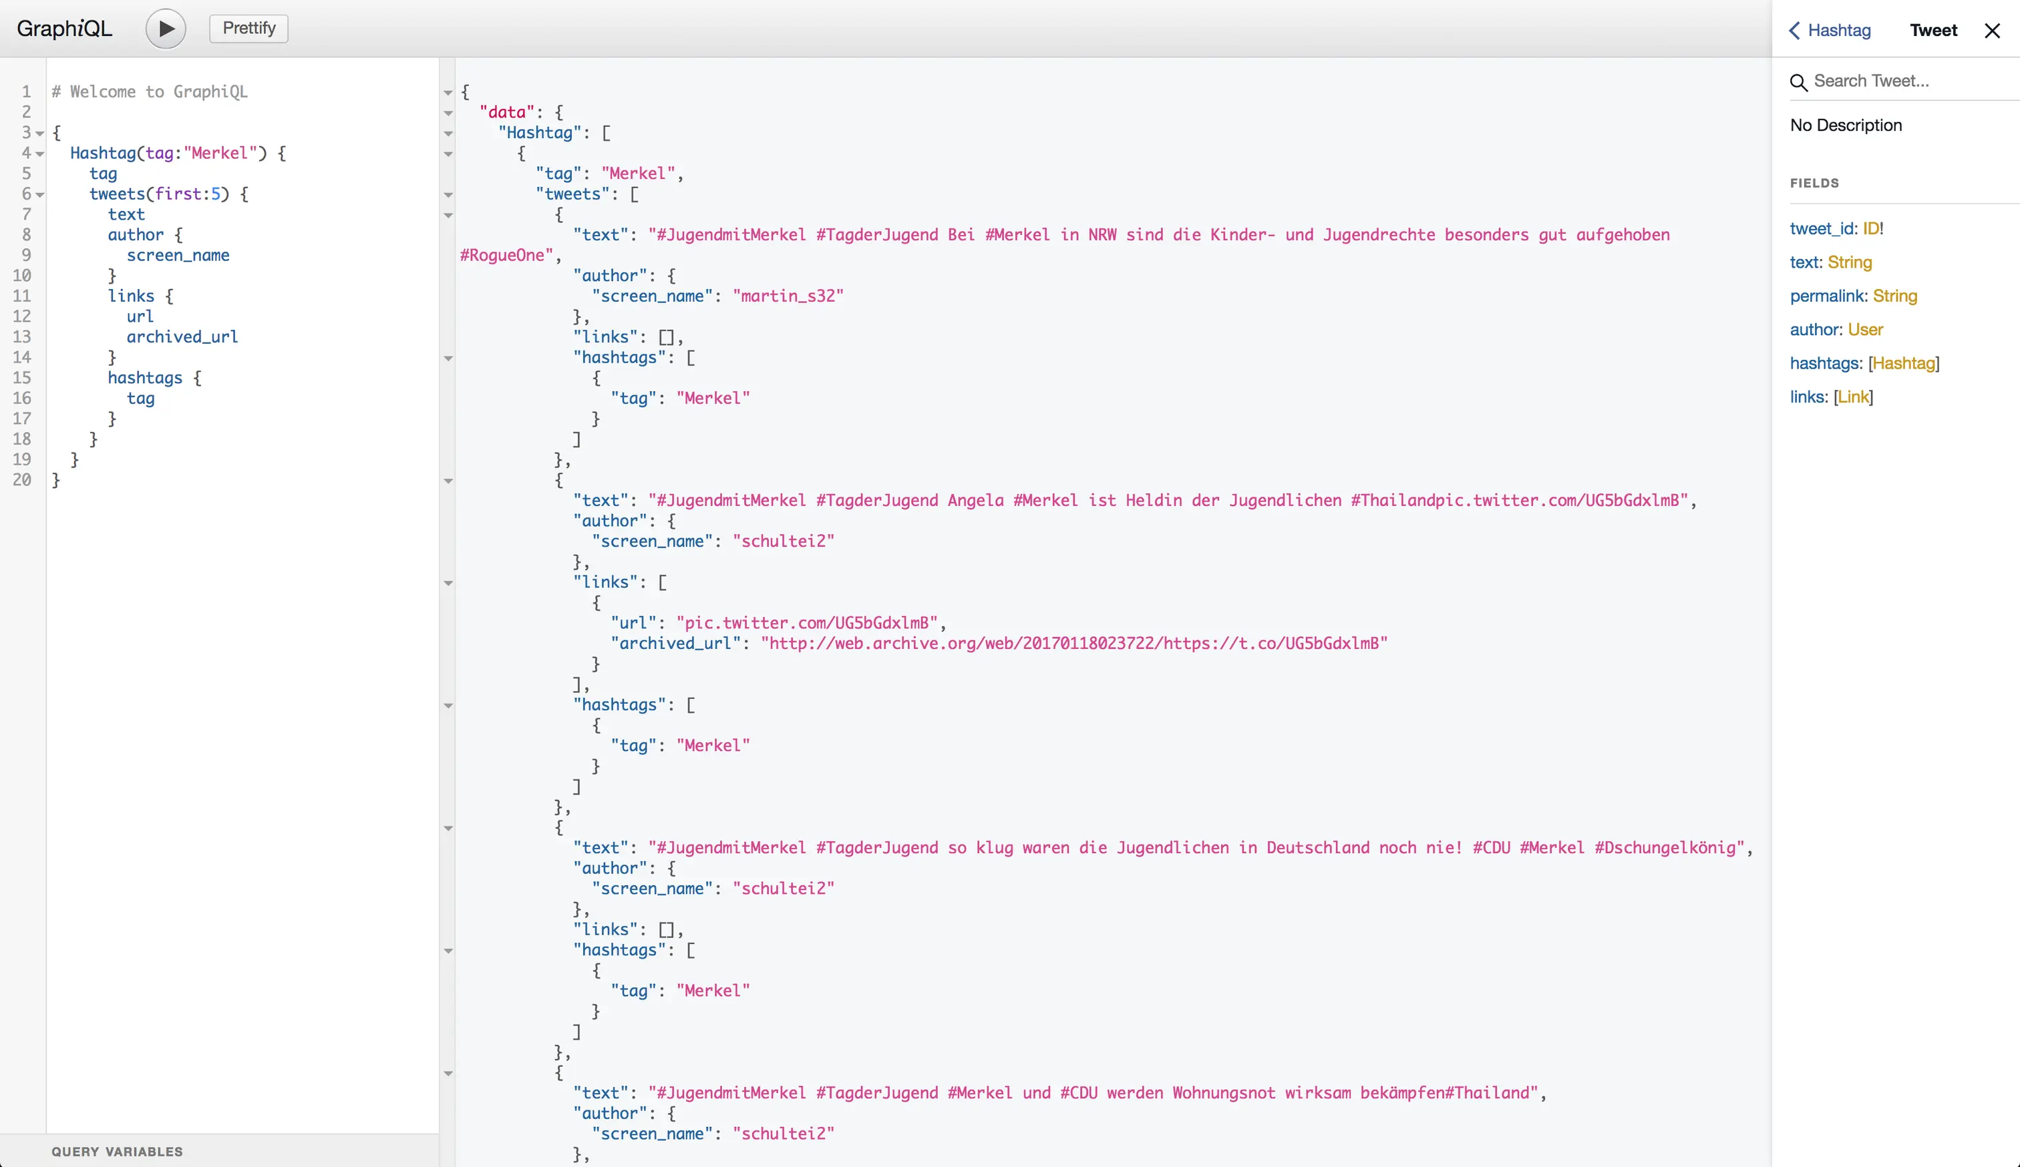Screen dimensions: 2020x1167
Task: Click the Prettify button
Action: 248,28
